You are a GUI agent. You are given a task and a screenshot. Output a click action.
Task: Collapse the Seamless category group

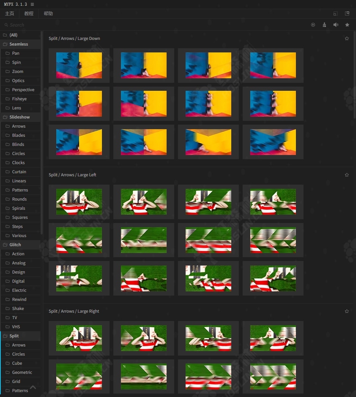tap(21, 44)
